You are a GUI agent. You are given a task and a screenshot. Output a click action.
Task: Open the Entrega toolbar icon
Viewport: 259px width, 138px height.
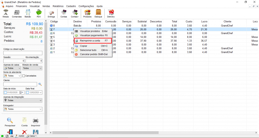[51, 13]
